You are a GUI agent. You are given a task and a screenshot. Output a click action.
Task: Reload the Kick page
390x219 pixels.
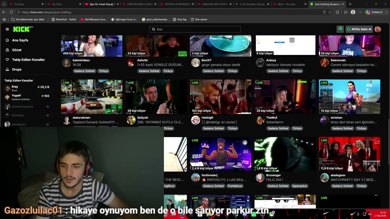pos(11,12)
